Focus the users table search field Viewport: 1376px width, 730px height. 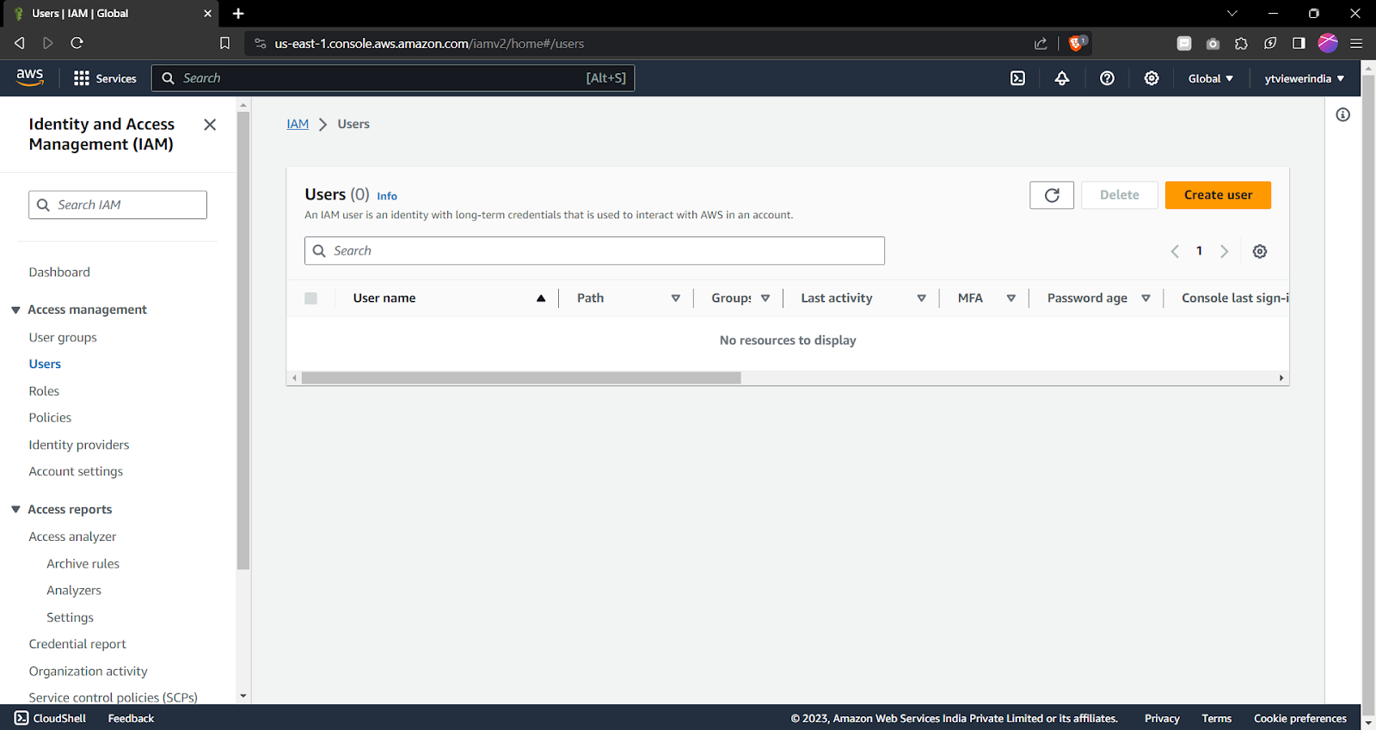coord(594,251)
